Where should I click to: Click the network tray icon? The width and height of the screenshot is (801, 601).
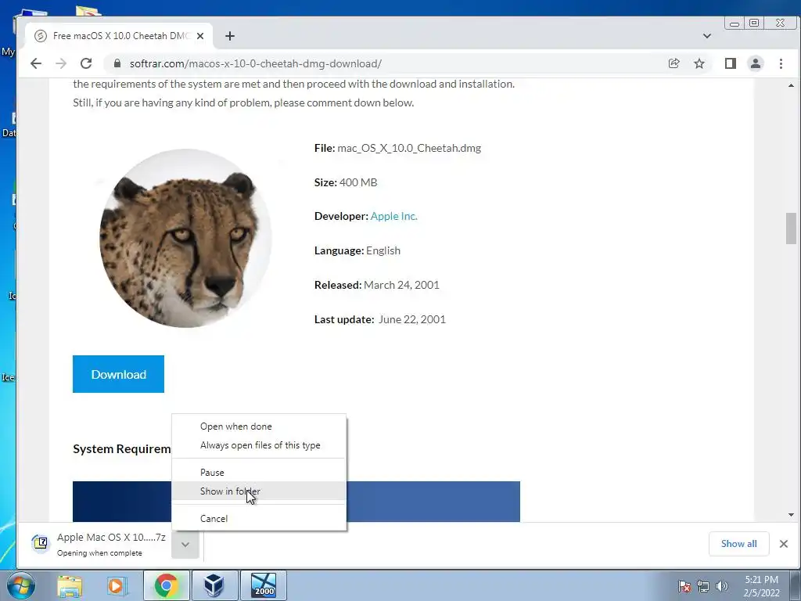[703, 586]
